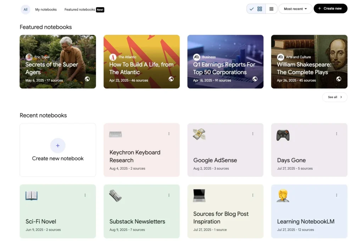Open the Most recent sort dropdown
Image resolution: width=363 pixels, height=242 pixels.
[295, 9]
